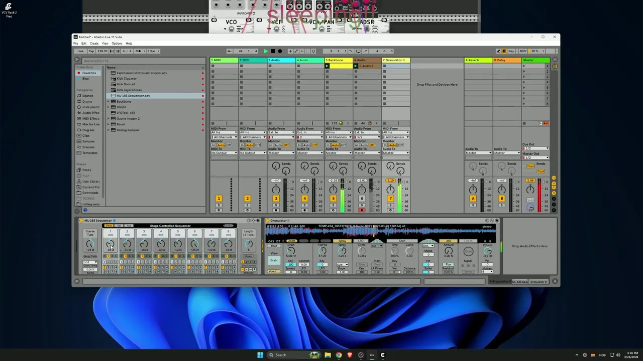Arm the Arrangement Record button
Viewport: 643px width, 361px height.
[280, 51]
